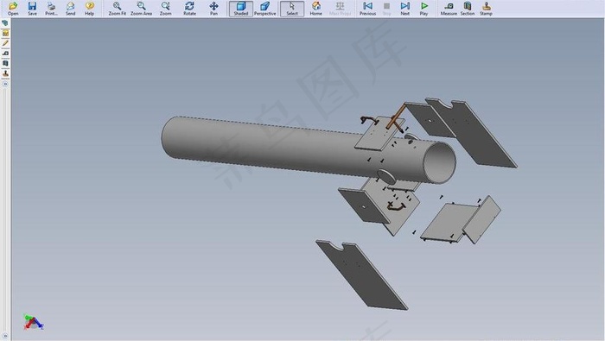605x341 pixels.
Task: Choose the Rotate view tool
Action: (189, 8)
